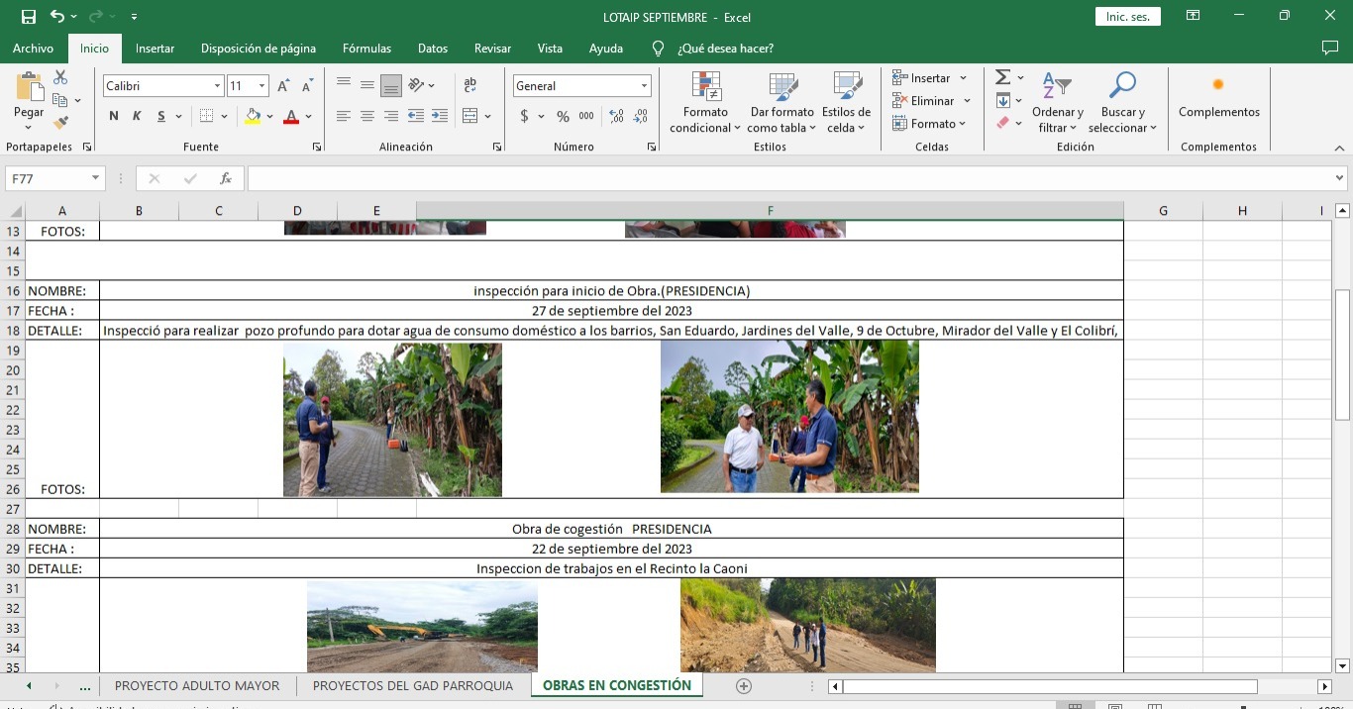
Task: Click the insert function fx icon
Action: pyautogui.click(x=226, y=178)
